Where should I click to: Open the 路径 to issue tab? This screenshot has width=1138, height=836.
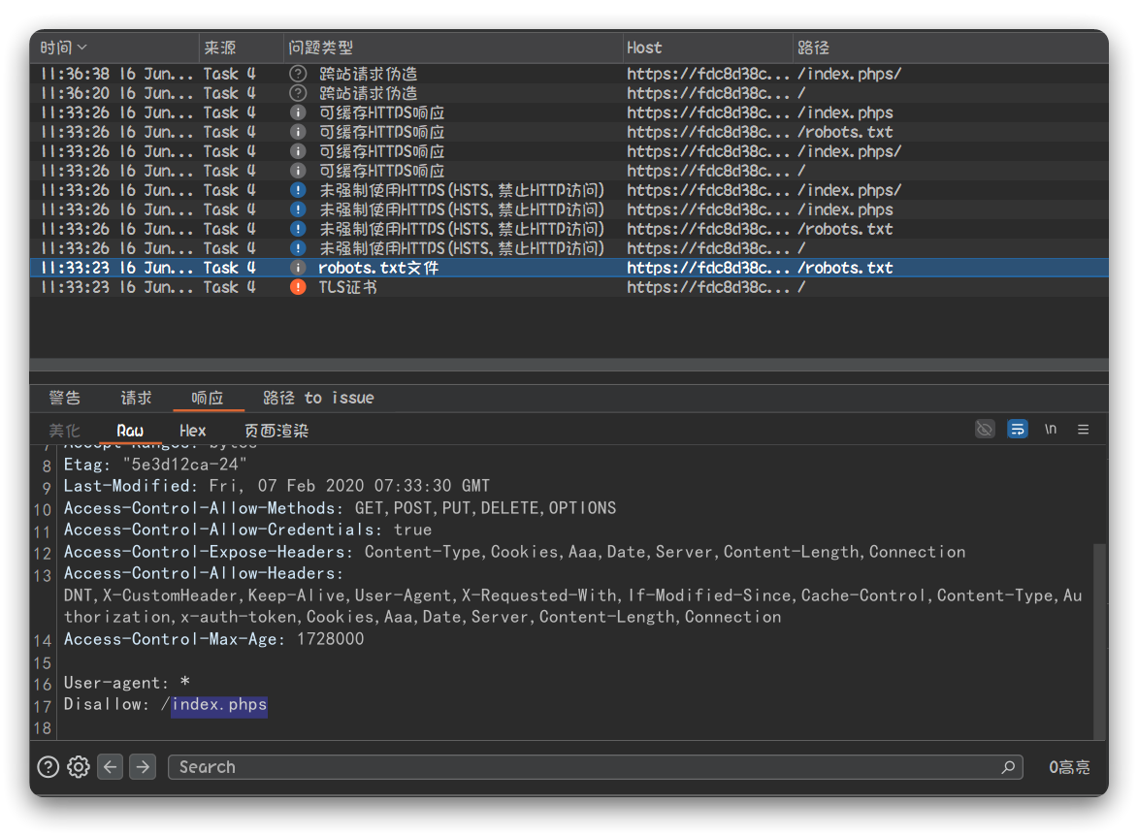(x=318, y=398)
